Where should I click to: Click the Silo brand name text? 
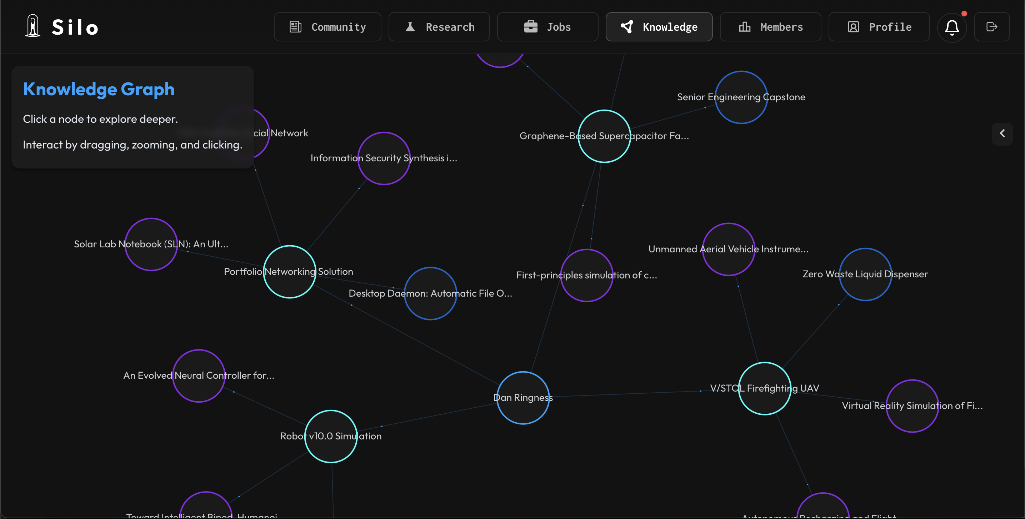pyautogui.click(x=75, y=27)
